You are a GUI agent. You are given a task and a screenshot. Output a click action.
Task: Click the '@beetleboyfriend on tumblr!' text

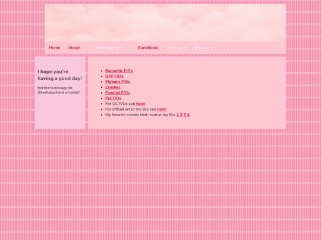tap(59, 92)
